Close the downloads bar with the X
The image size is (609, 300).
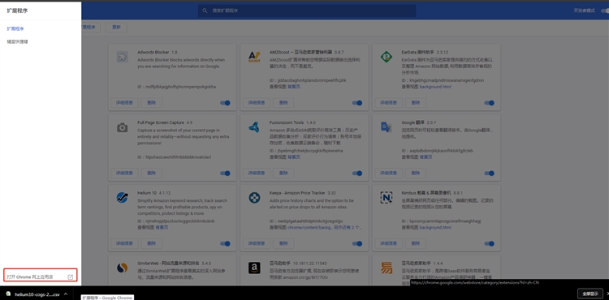(607, 294)
